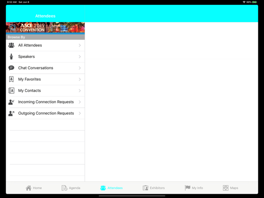Tap the Exhibitors badge icon

tap(145, 188)
